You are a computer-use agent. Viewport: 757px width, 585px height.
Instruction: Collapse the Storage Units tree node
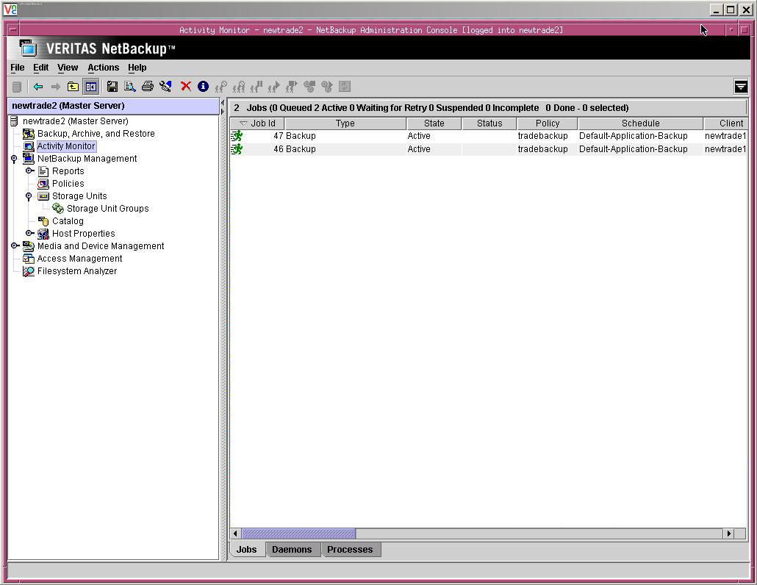29,196
